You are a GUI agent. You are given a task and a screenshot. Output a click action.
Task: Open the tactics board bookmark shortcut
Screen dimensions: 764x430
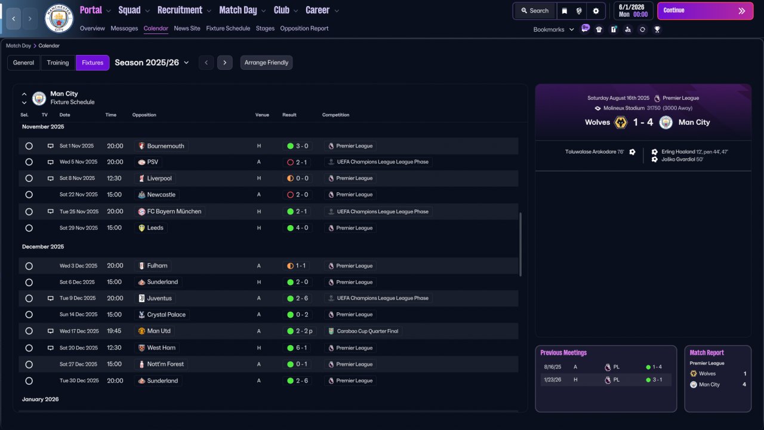pyautogui.click(x=614, y=29)
